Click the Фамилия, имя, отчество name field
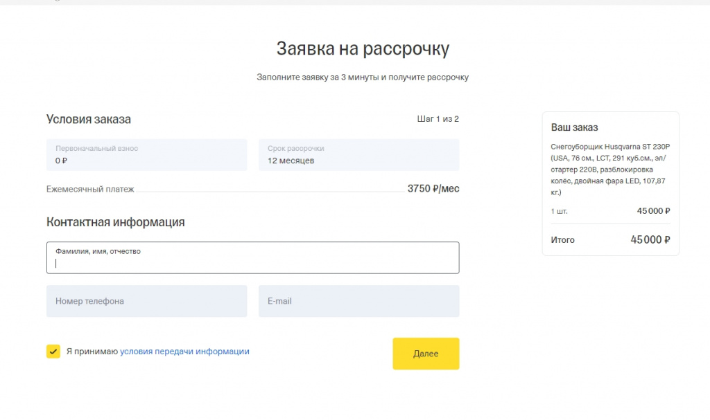710x420 pixels. point(252,257)
